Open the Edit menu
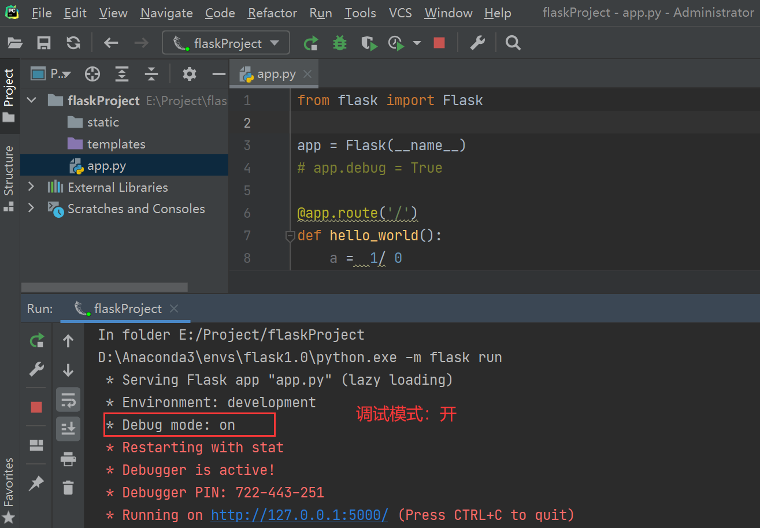 (76, 13)
